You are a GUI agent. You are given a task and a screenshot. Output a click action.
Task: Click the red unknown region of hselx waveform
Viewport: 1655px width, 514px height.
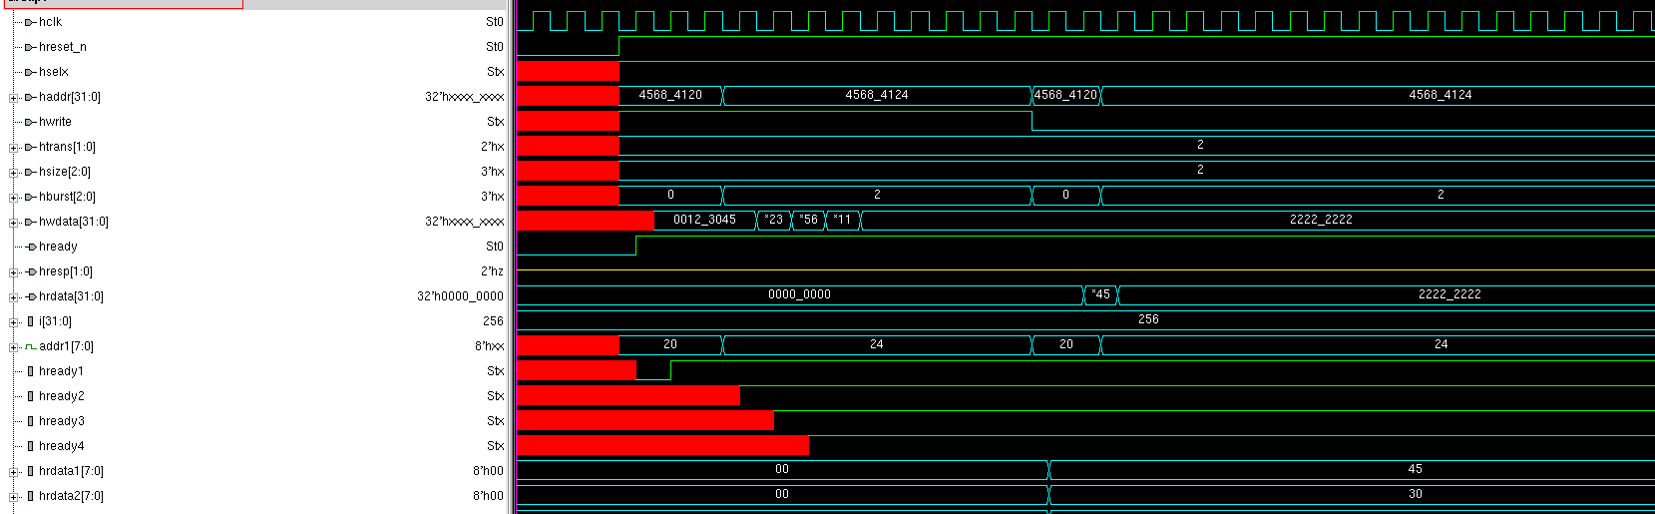click(x=568, y=72)
